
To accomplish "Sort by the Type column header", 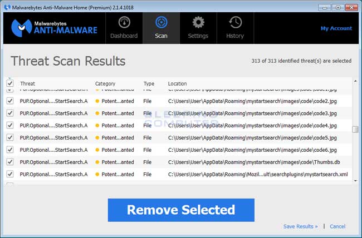I will click(x=149, y=84).
